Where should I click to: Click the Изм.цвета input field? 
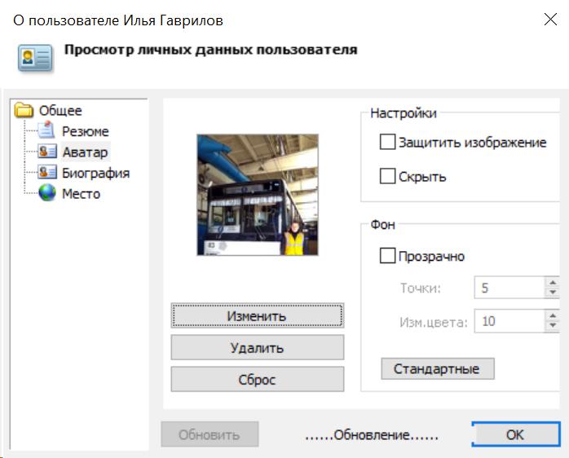click(x=509, y=321)
